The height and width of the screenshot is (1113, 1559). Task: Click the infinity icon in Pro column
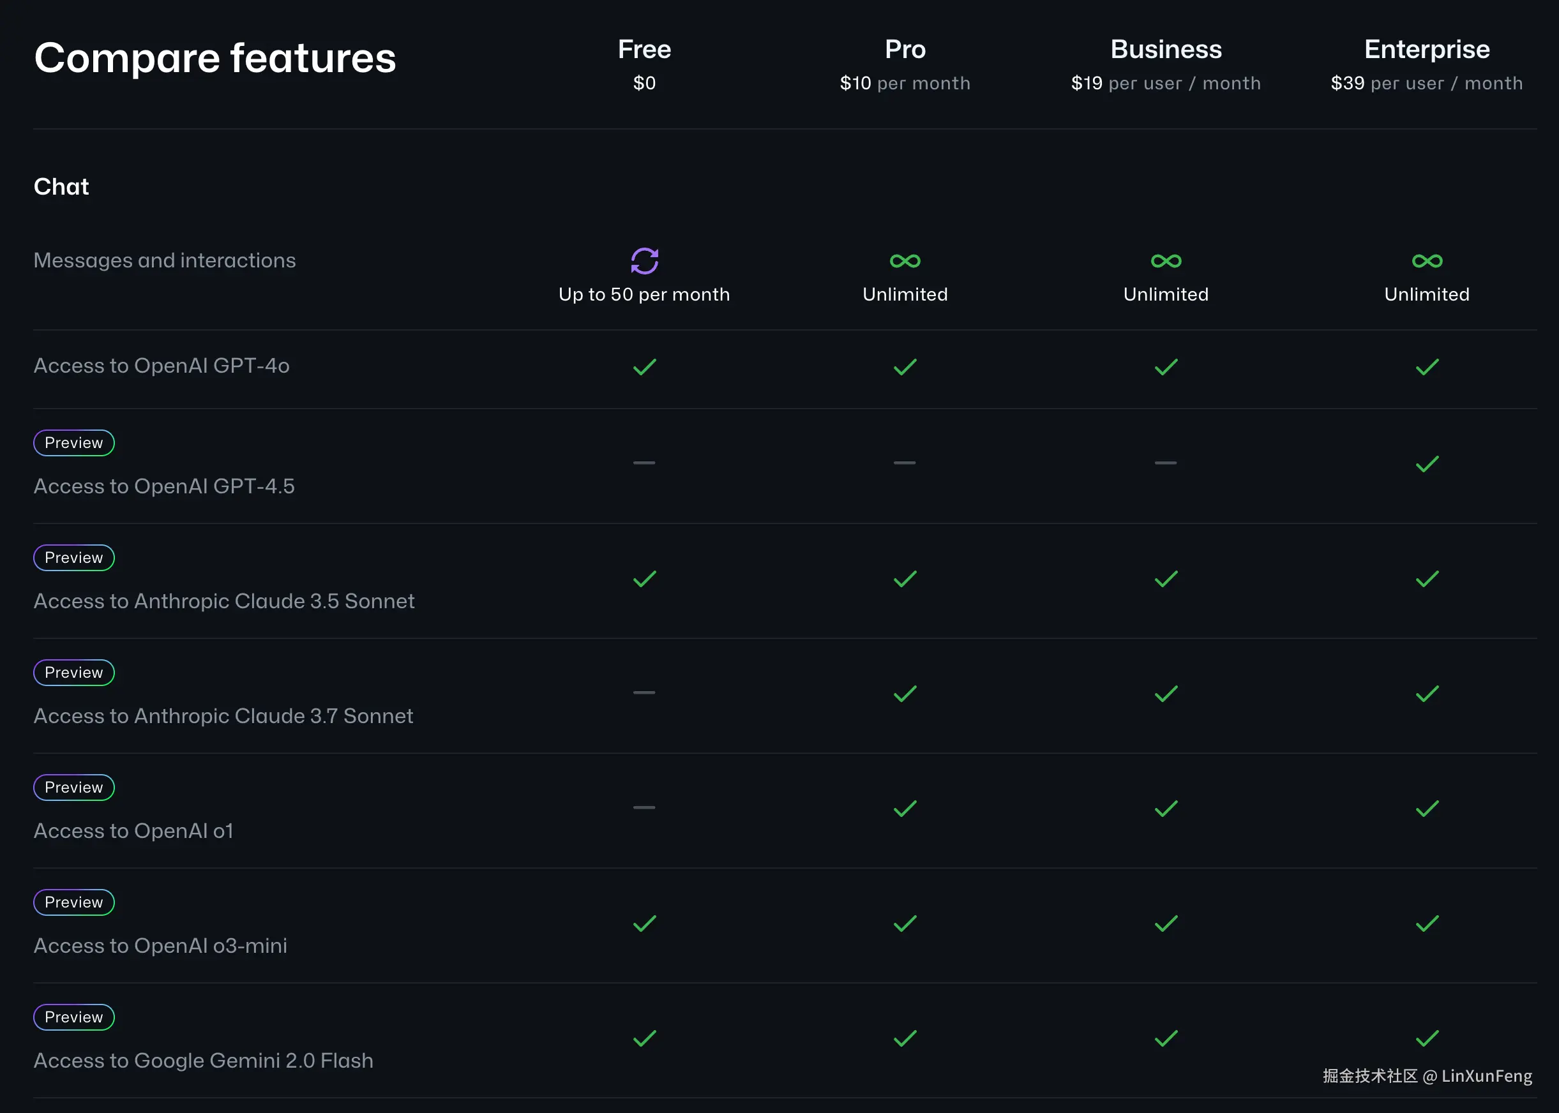point(904,260)
